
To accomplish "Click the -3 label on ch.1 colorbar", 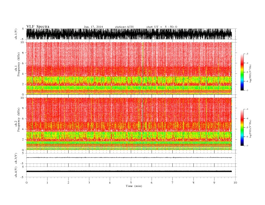I will point(247,54).
